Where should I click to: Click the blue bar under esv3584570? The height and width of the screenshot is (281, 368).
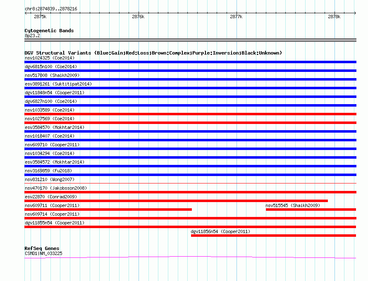coord(190,131)
